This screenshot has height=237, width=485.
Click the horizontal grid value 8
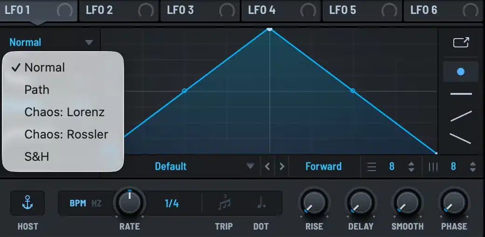[x=392, y=166]
